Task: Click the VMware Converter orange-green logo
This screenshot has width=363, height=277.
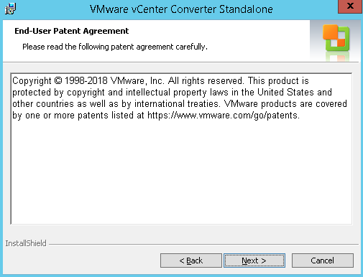Action: (x=336, y=38)
